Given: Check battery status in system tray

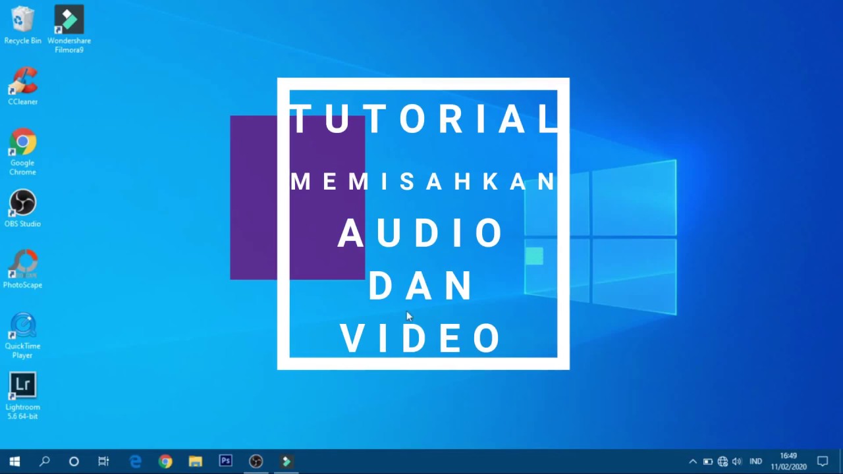Looking at the screenshot, I should (708, 461).
